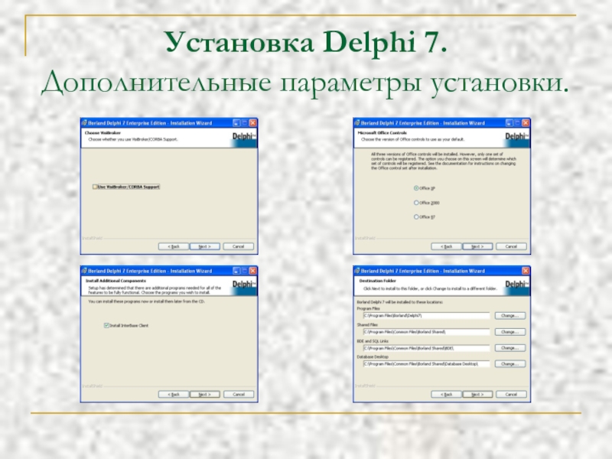The height and width of the screenshot is (459, 612).
Task: Change the Shared Files install folder
Action: pos(510,332)
